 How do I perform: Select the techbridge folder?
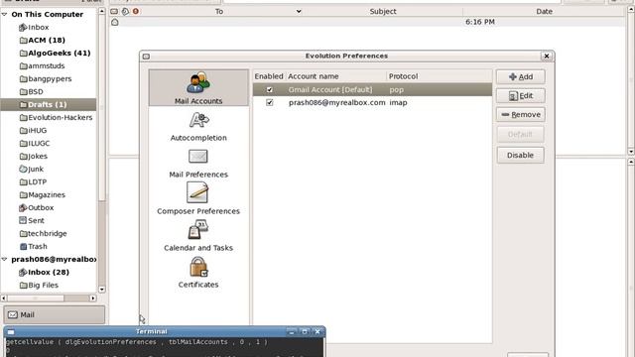[x=44, y=234]
